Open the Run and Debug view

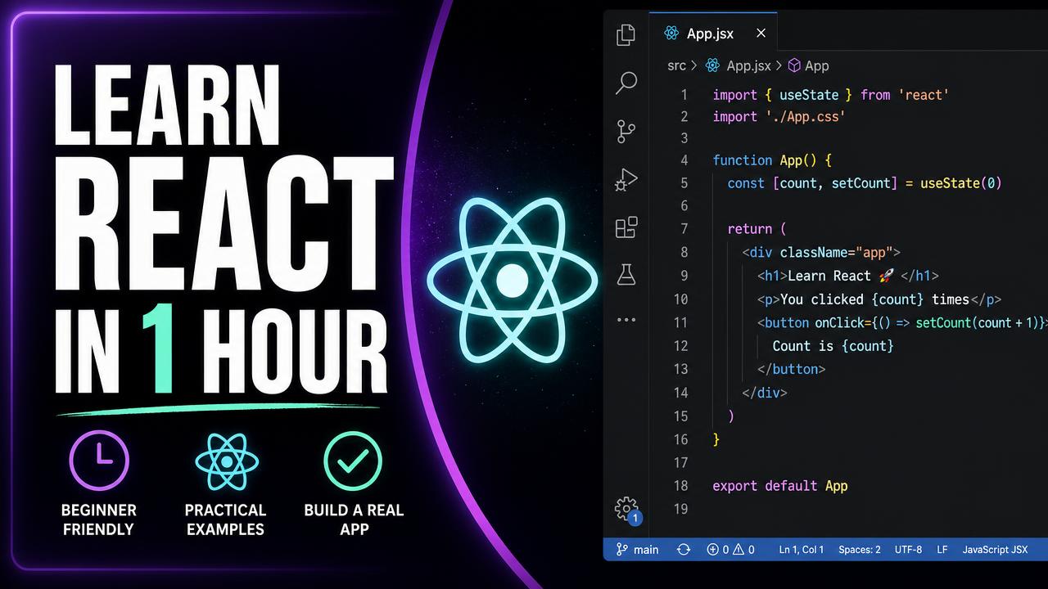point(626,179)
